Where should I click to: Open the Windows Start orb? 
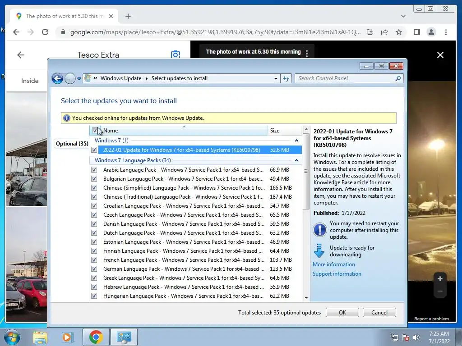pos(12,337)
